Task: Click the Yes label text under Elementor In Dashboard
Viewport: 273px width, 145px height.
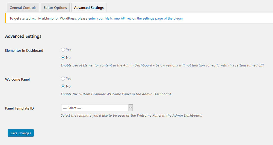Action: [69, 50]
